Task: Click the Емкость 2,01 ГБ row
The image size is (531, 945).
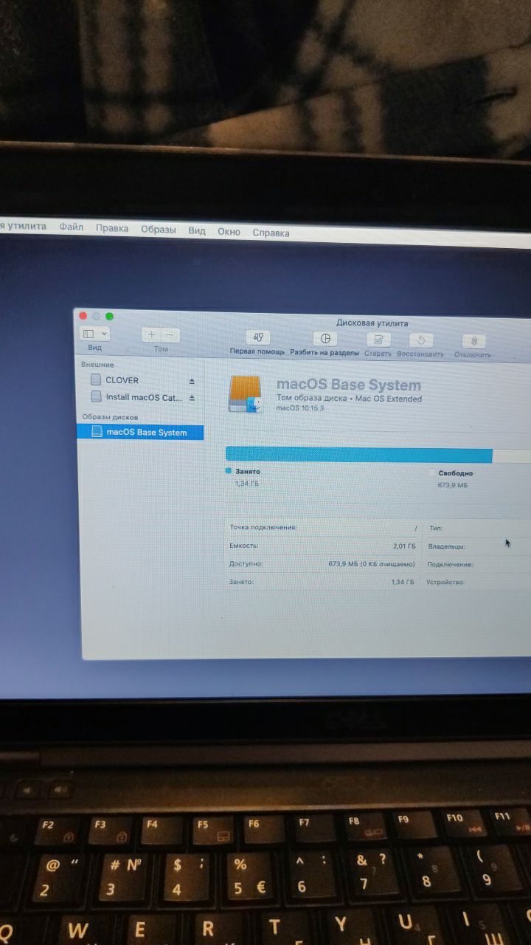Action: pos(322,546)
